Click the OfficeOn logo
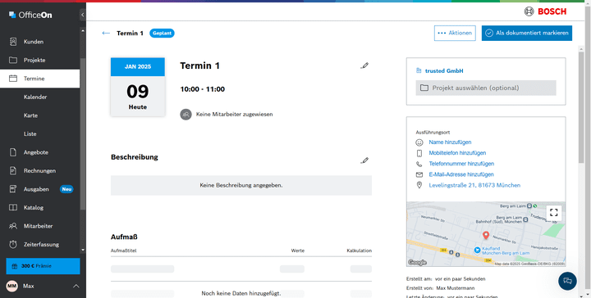591x298 pixels. click(30, 15)
